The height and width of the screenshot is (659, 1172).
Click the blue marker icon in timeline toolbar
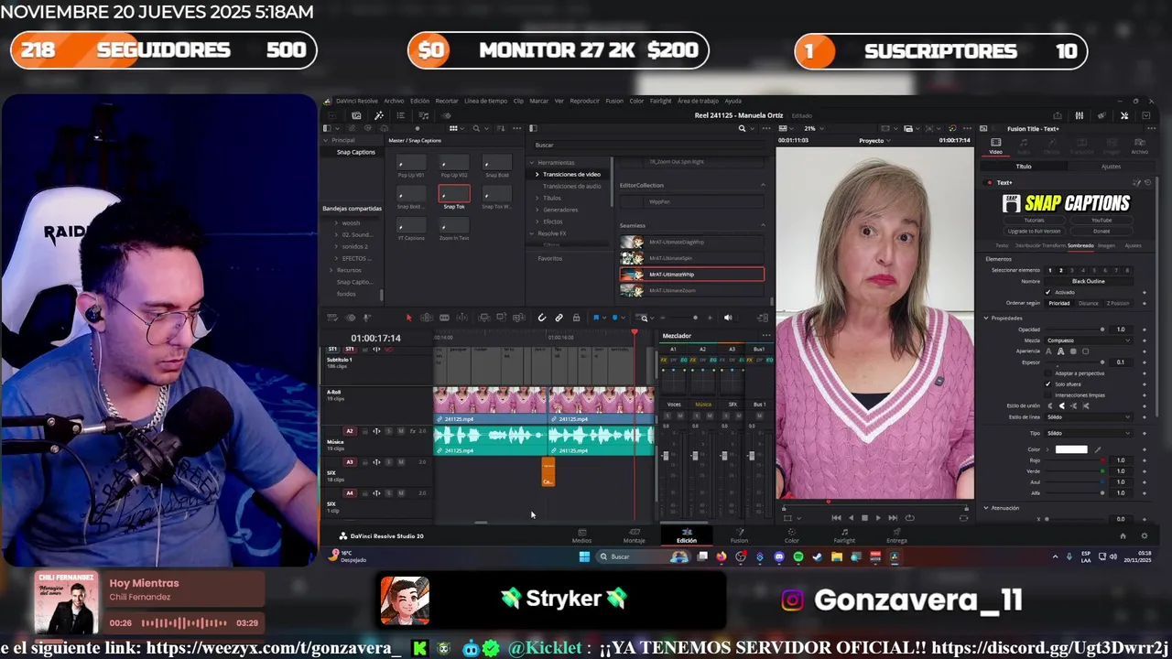click(615, 318)
